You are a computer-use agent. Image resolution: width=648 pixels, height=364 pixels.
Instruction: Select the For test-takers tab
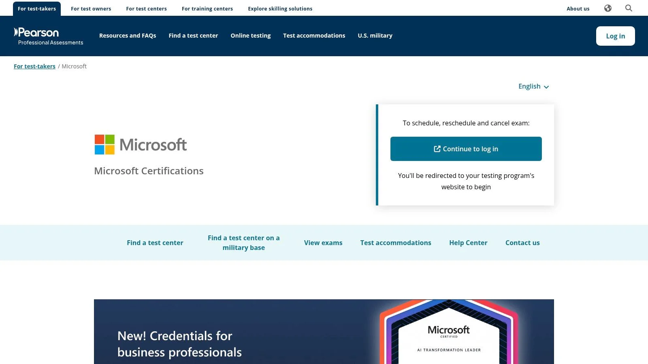coord(37,8)
